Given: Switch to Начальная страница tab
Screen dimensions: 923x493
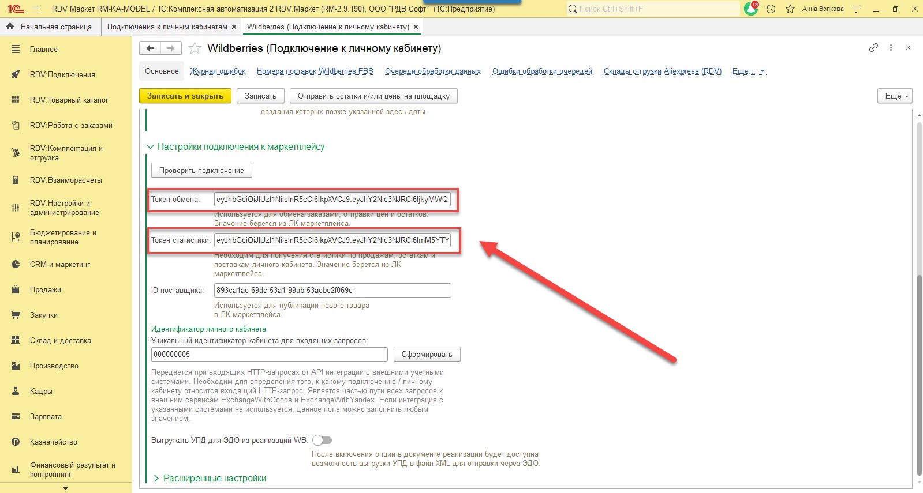Looking at the screenshot, I should coord(50,27).
